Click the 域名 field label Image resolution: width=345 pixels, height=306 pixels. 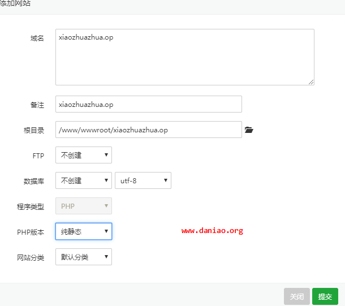click(x=37, y=38)
